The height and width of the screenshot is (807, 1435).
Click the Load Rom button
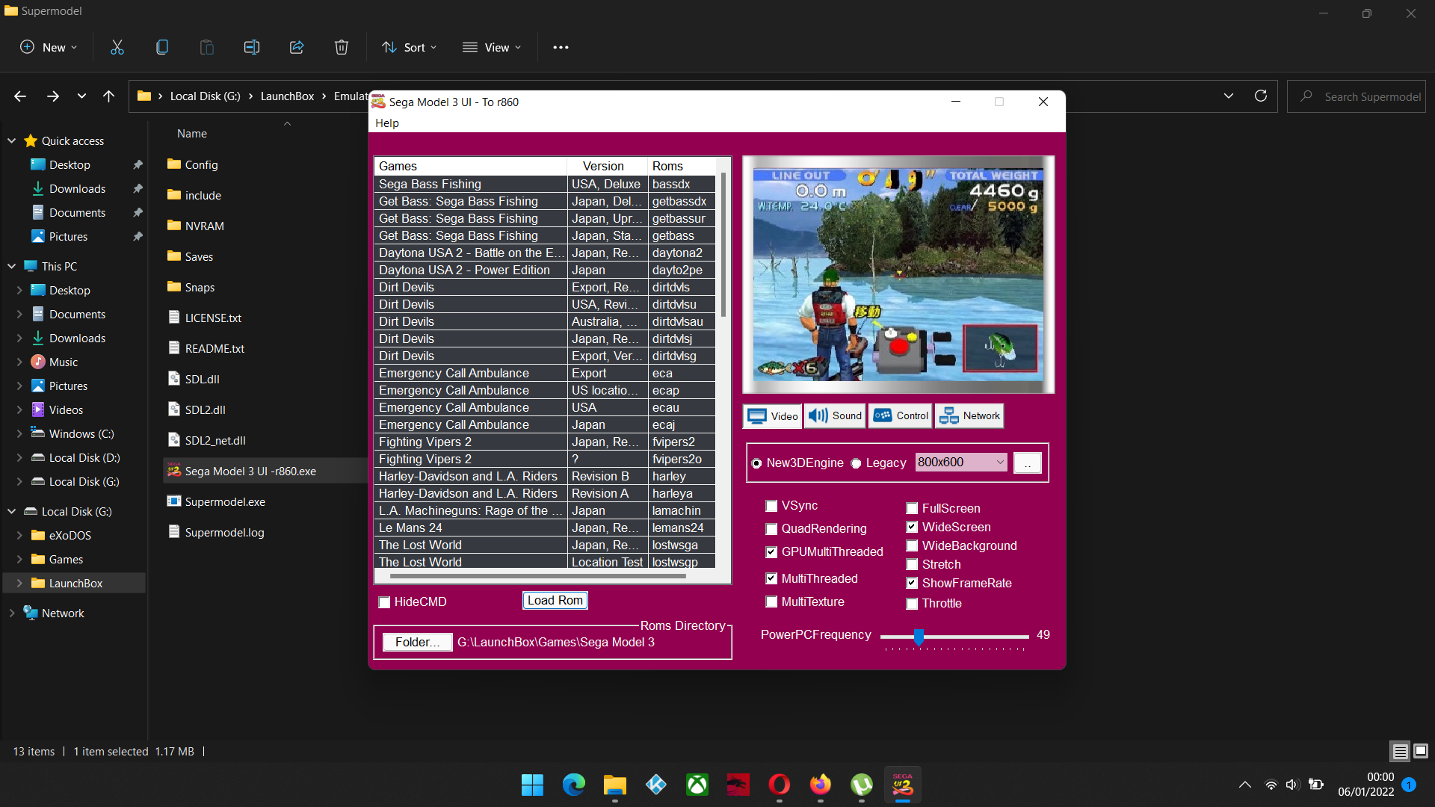[x=555, y=601]
